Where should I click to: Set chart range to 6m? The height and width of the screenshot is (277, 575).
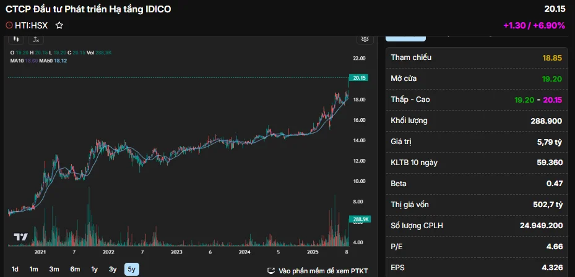(x=75, y=269)
